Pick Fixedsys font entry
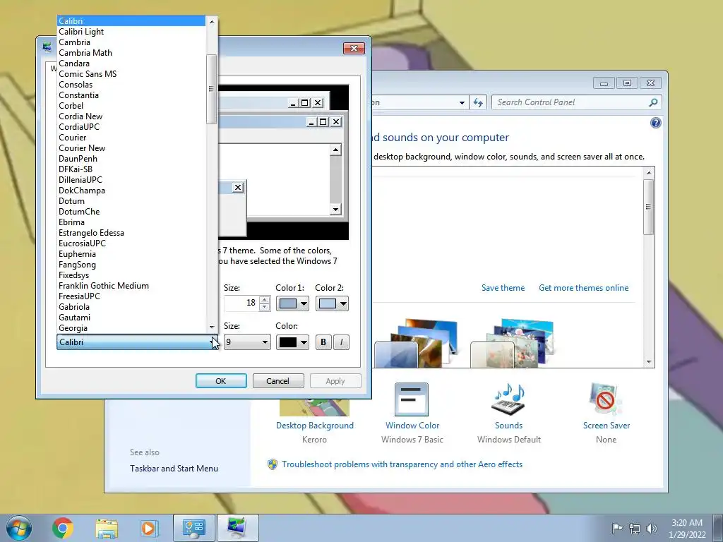This screenshot has height=542, width=723. pyautogui.click(x=131, y=275)
